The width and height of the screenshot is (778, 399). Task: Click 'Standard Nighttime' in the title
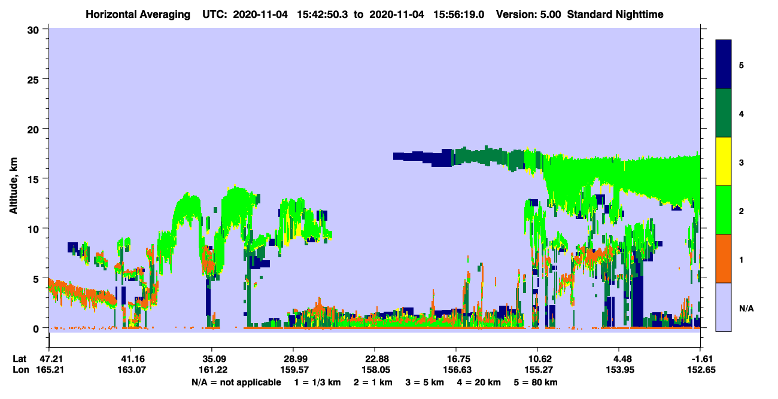point(615,14)
